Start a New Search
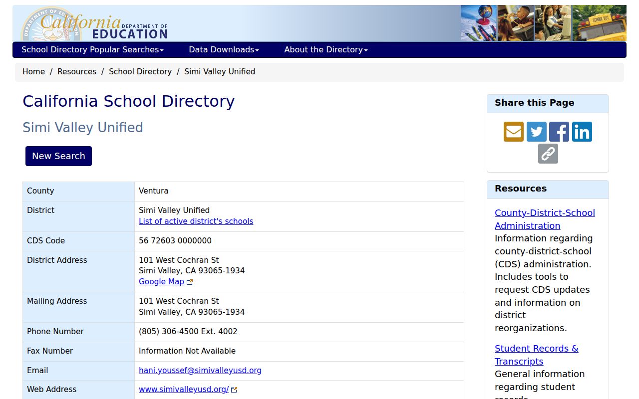This screenshot has width=639, height=399. coord(58,156)
